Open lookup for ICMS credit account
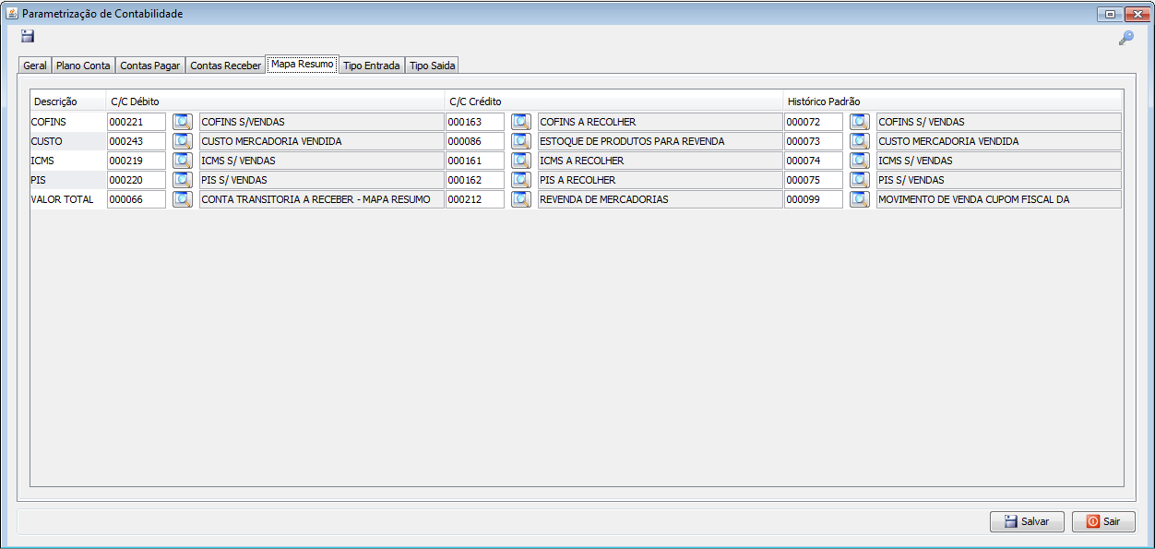The image size is (1155, 549). [x=521, y=161]
